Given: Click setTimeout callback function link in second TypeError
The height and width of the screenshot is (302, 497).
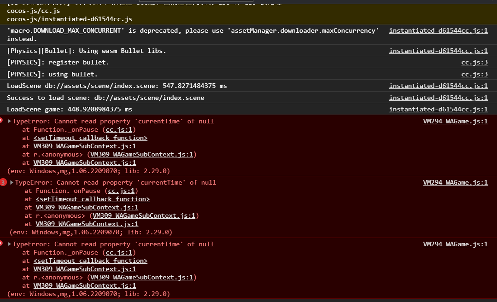Looking at the screenshot, I should point(93,199).
